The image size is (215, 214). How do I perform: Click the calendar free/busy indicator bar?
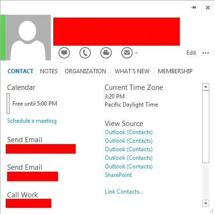click(8, 103)
